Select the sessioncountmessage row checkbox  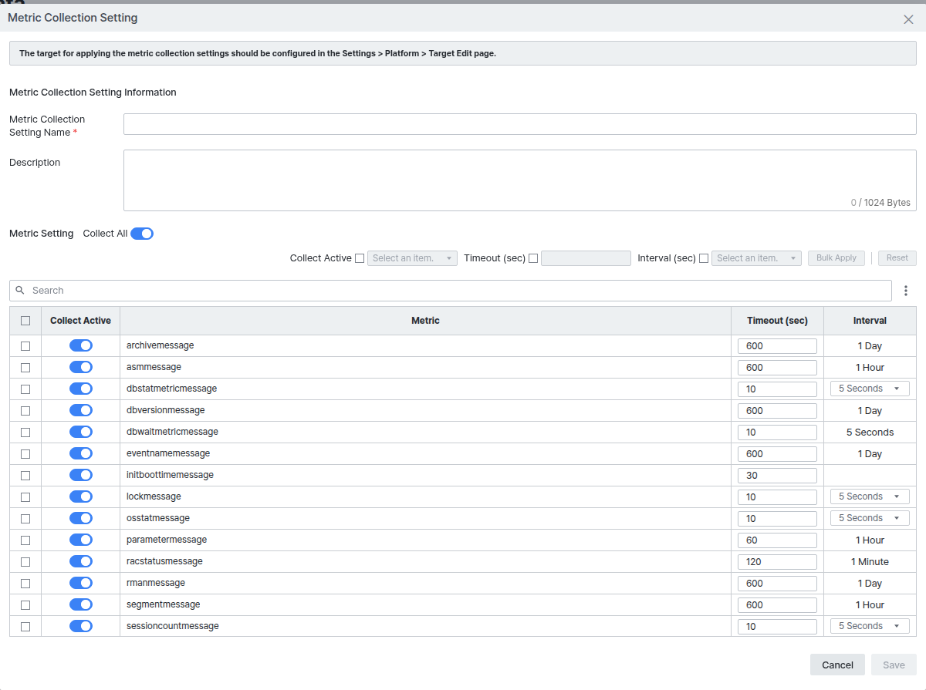[25, 627]
